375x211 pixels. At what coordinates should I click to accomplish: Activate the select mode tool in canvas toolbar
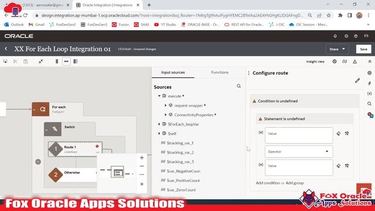[x=5, y=62]
